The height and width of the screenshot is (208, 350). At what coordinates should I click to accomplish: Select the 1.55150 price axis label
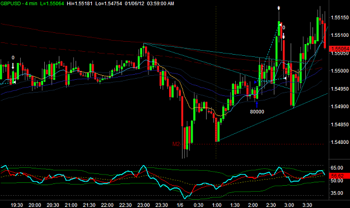tap(339, 17)
